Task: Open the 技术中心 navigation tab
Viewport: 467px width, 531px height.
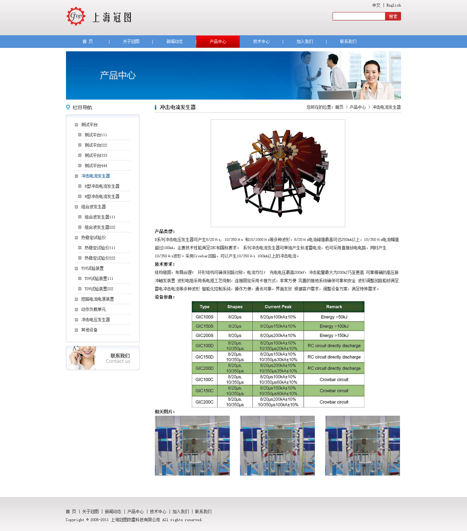Action: [x=261, y=42]
